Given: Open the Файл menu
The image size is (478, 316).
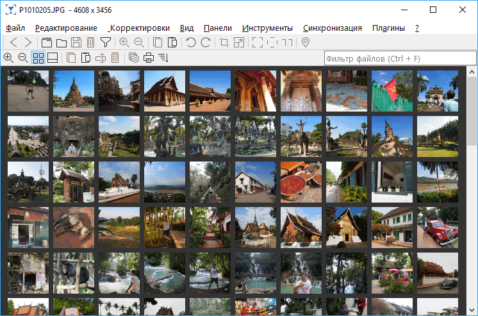Looking at the screenshot, I should [x=15, y=28].
